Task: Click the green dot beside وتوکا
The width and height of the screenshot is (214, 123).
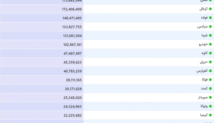Action: 210,106
